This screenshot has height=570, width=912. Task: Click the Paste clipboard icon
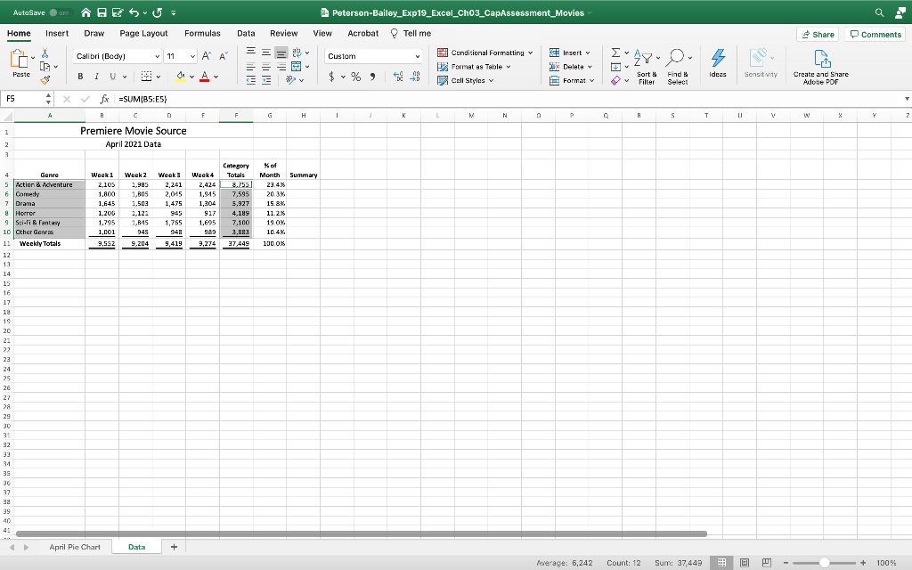(20, 58)
